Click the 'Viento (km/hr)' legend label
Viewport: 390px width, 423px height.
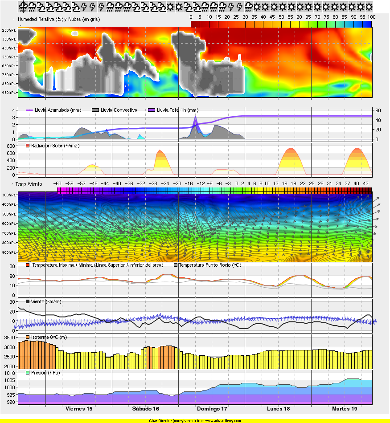click(x=46, y=301)
